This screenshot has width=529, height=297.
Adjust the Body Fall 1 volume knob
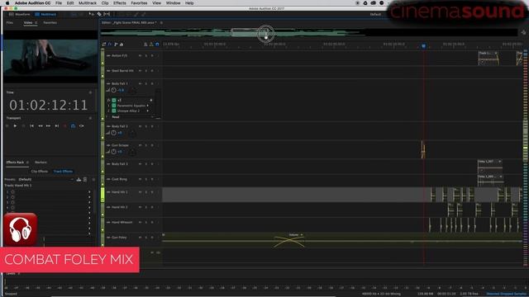114,90
